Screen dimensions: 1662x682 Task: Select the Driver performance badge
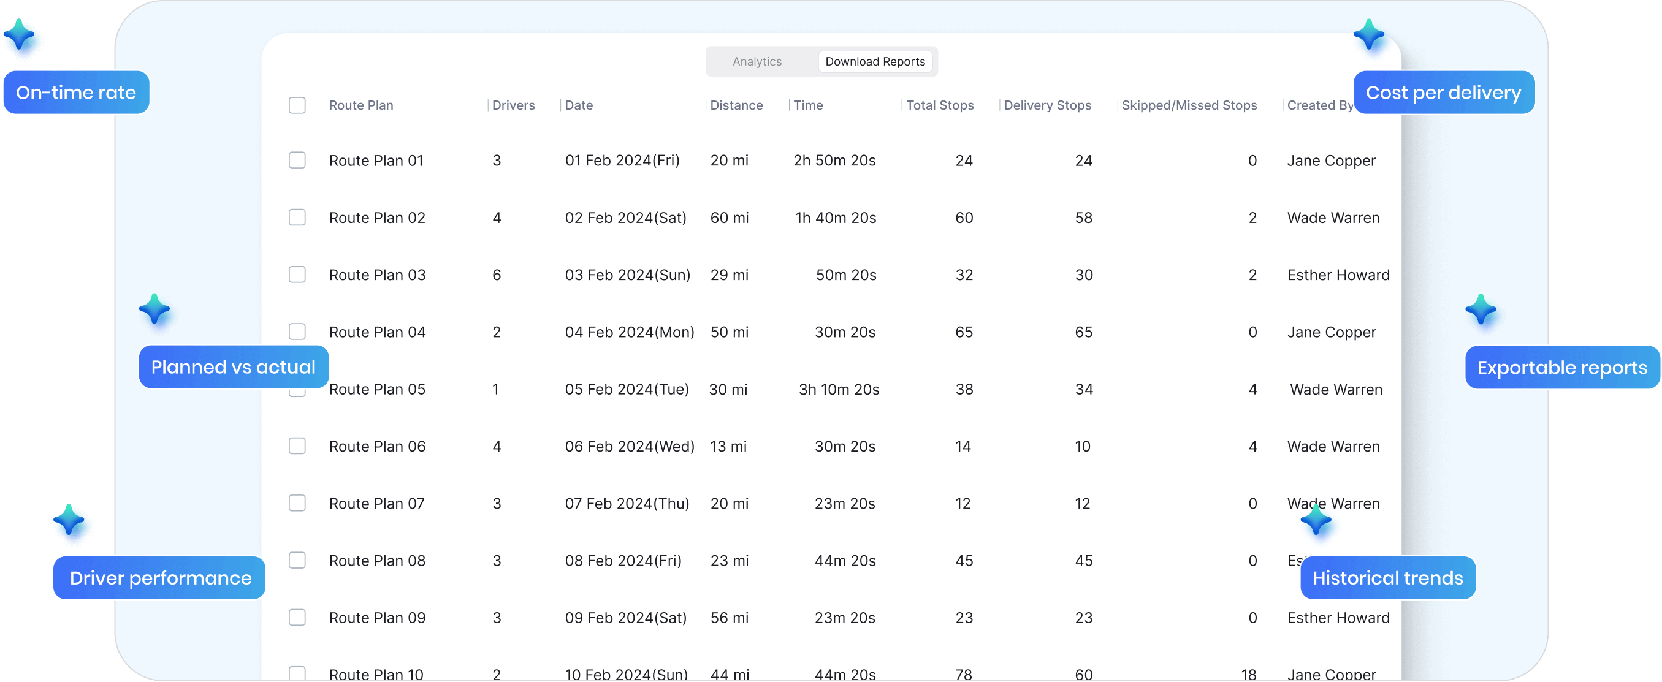[x=159, y=578]
